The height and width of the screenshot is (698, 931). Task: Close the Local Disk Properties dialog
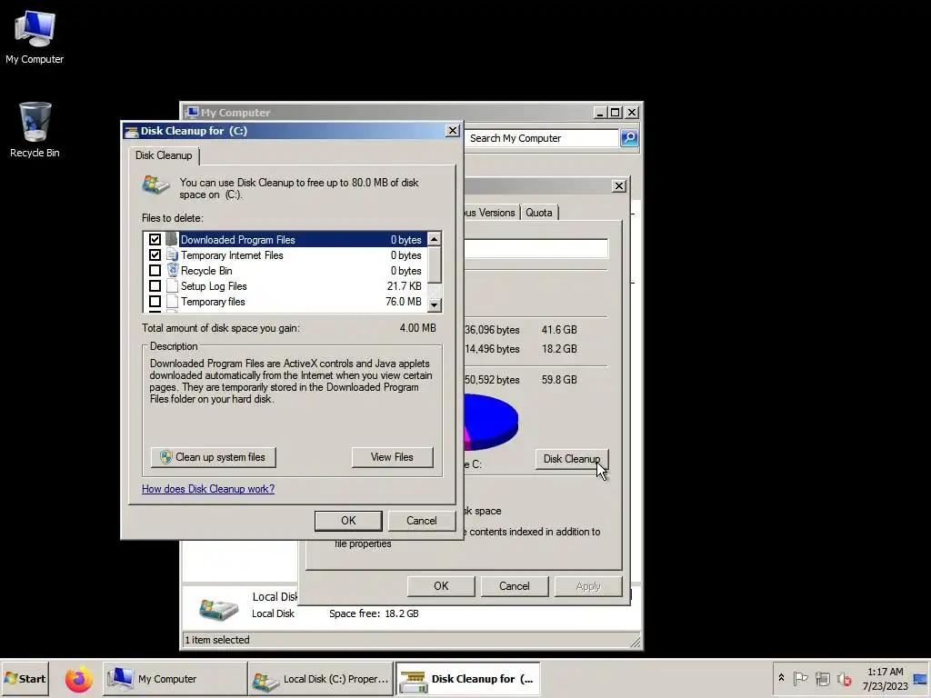coord(618,185)
